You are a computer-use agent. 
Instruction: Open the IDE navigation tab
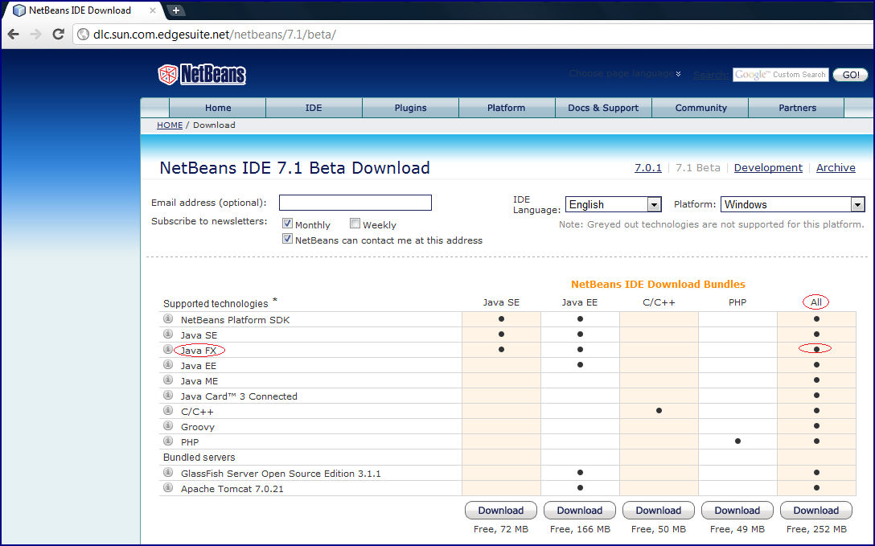click(314, 108)
